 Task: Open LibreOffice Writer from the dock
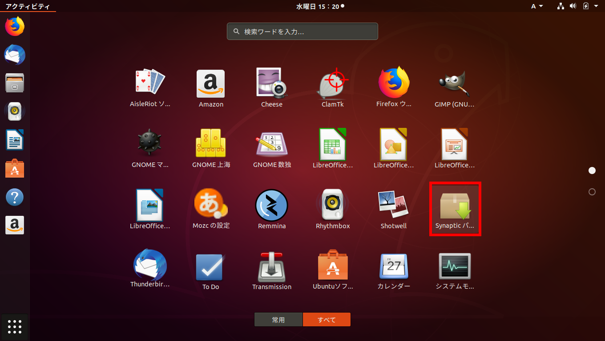point(15,140)
